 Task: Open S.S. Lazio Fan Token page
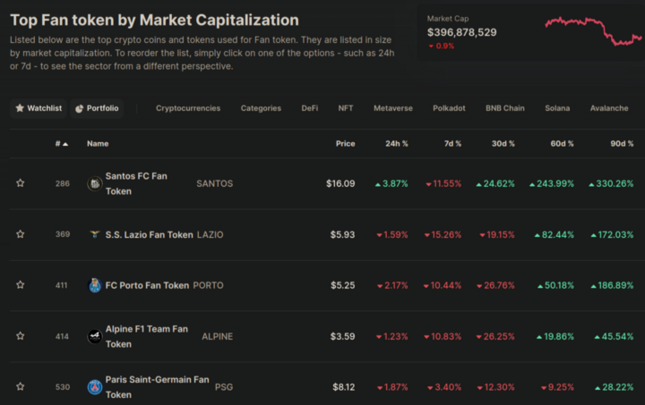[x=149, y=235]
